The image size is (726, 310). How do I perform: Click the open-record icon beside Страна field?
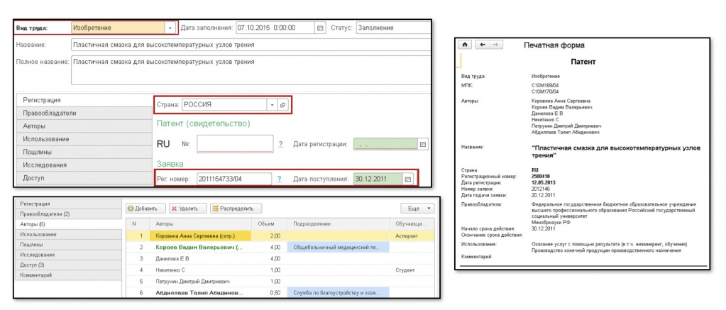point(283,105)
